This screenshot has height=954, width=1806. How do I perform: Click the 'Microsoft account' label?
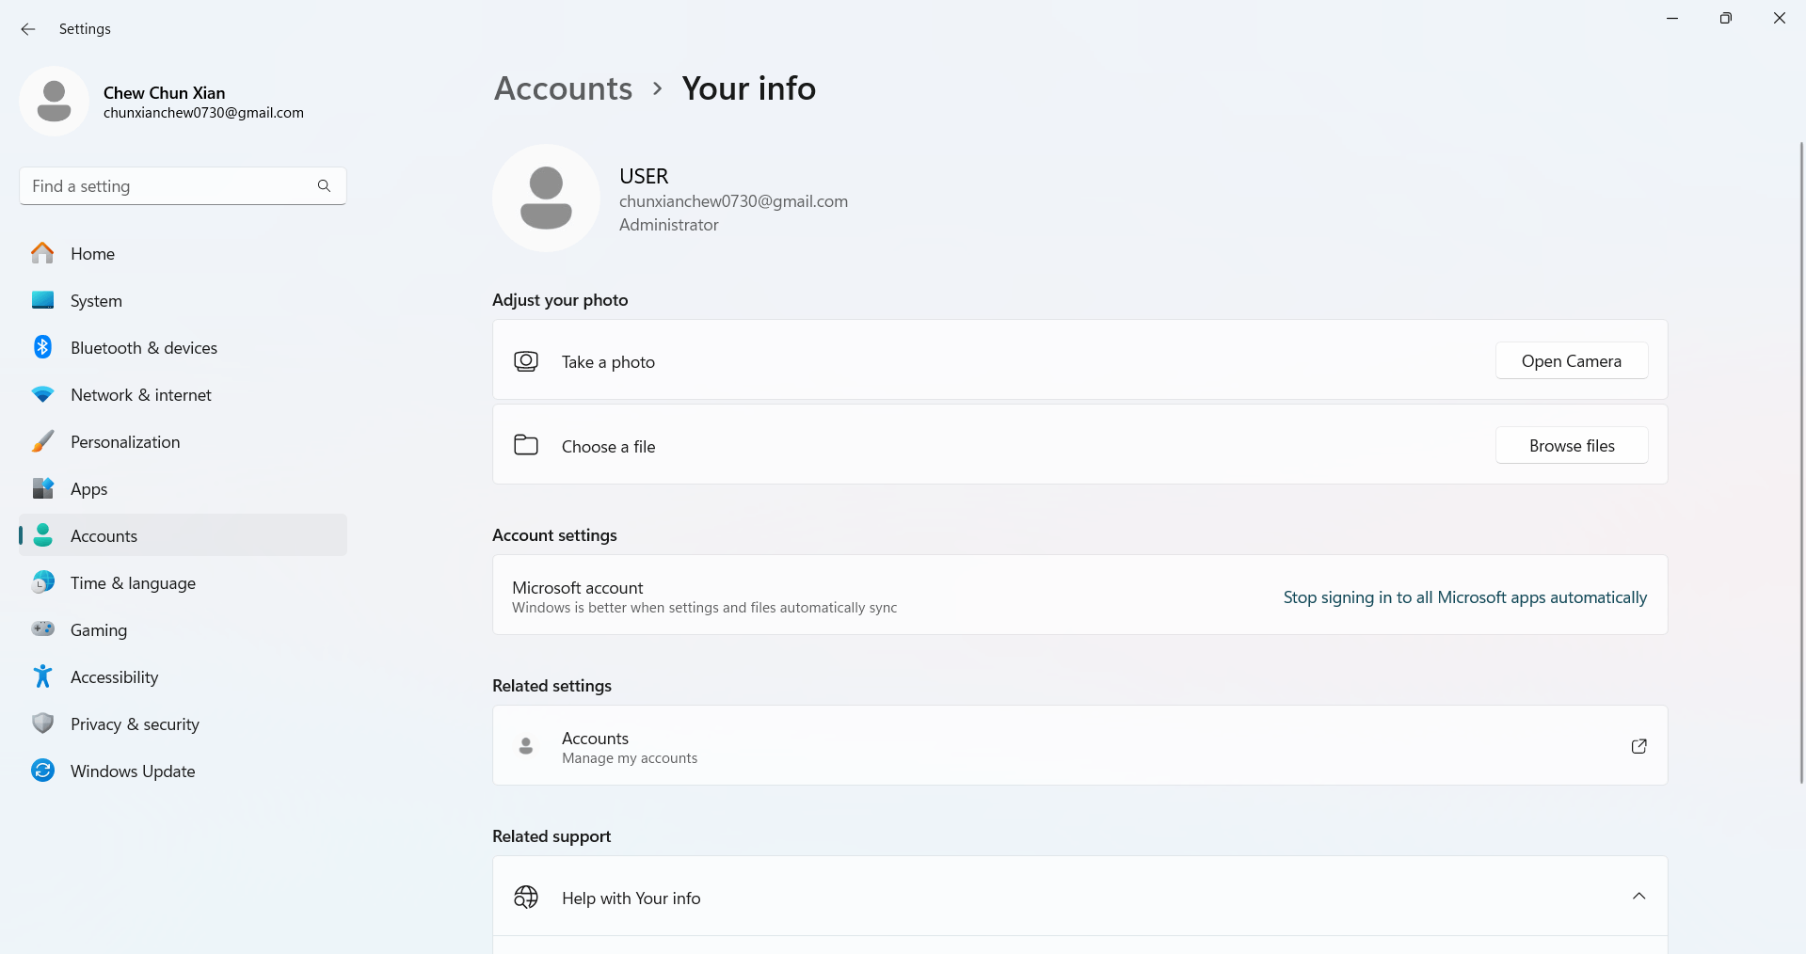click(578, 588)
